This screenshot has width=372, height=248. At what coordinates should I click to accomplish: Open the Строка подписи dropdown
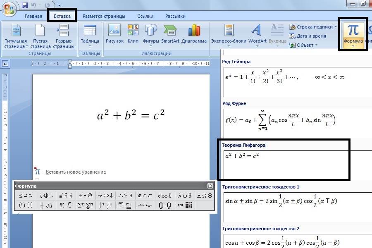314,27
